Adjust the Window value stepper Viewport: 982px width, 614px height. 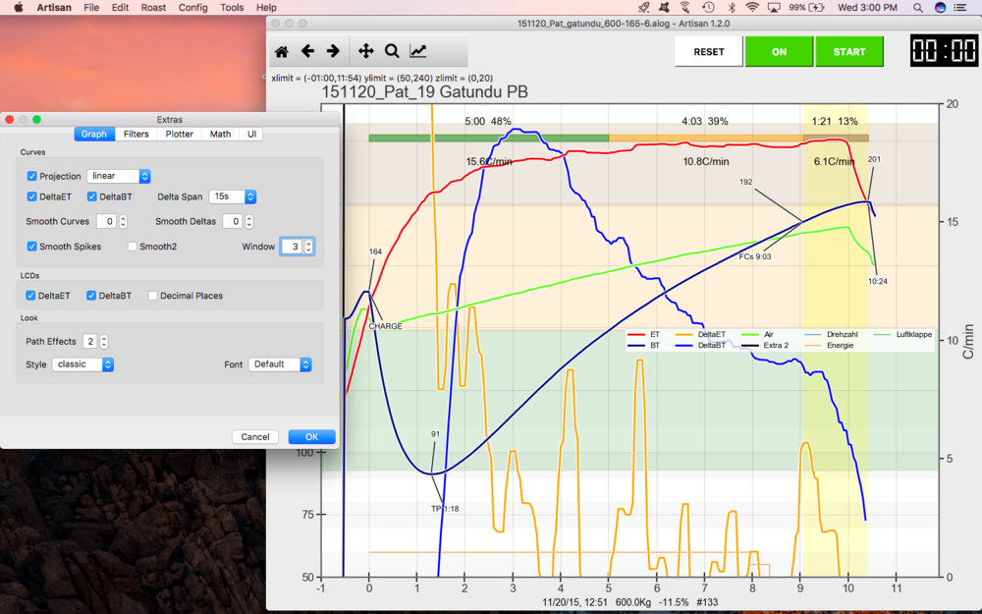point(308,247)
